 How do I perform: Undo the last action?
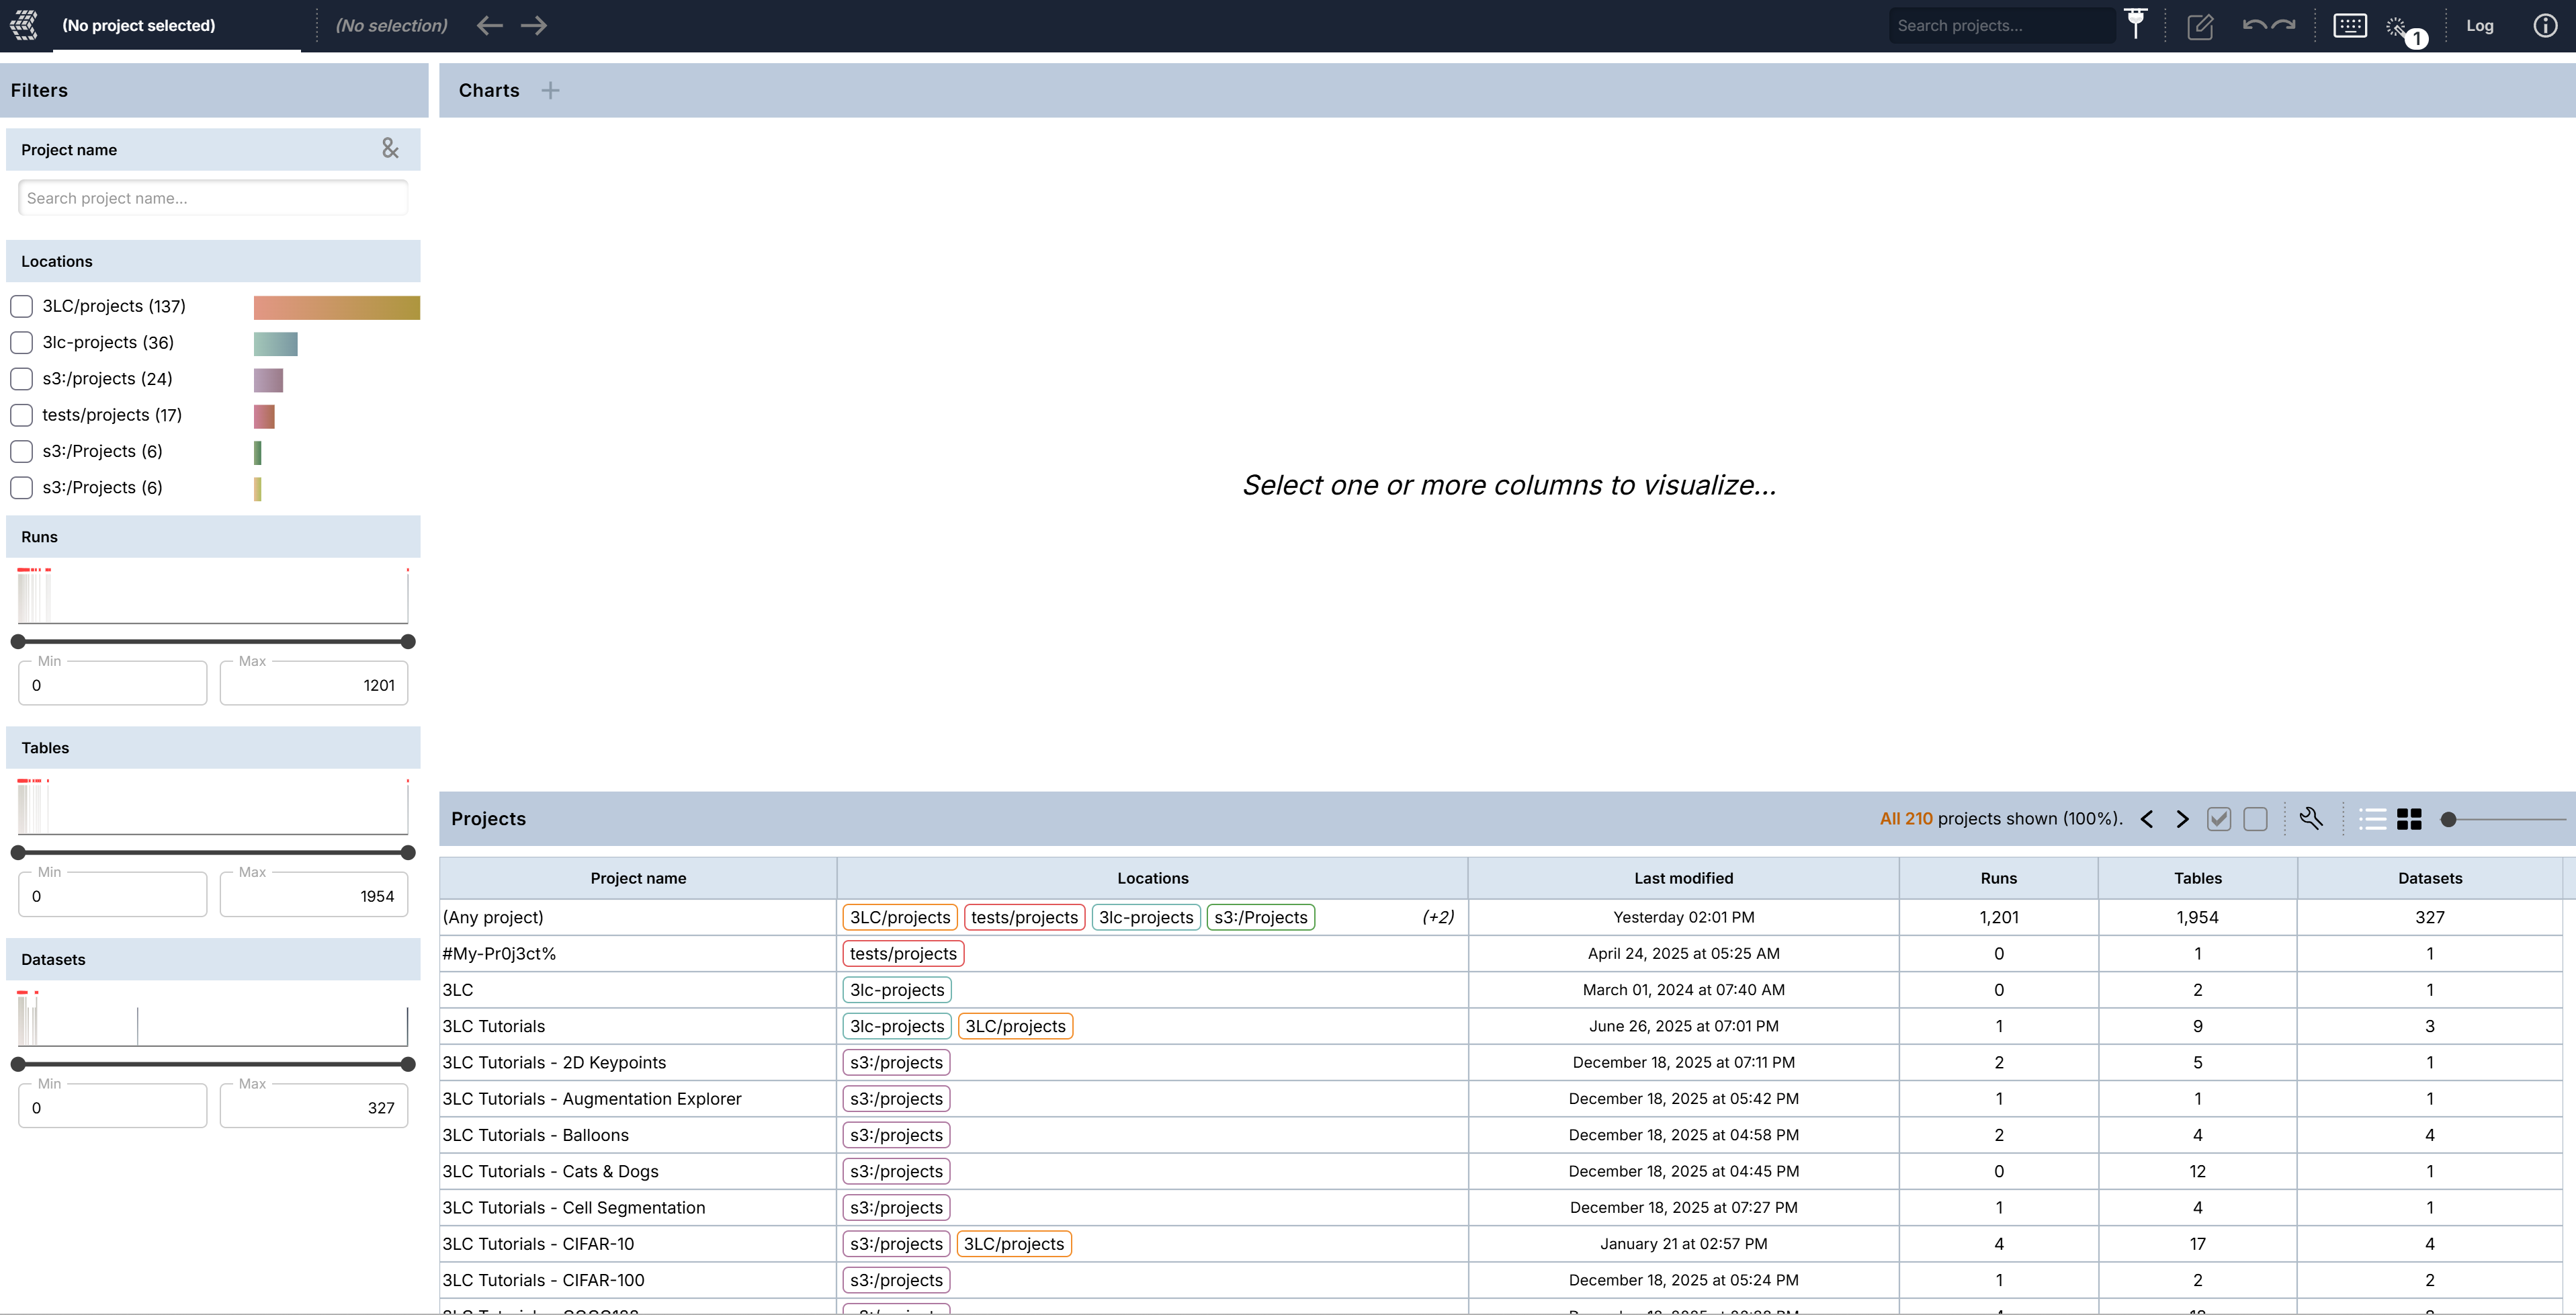[2254, 25]
